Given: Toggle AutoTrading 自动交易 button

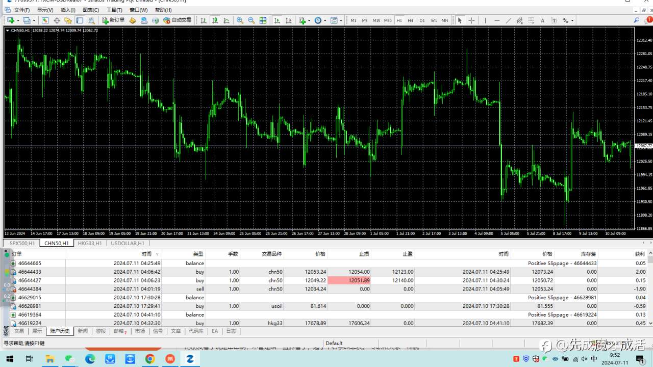Looking at the screenshot, I should point(178,20).
